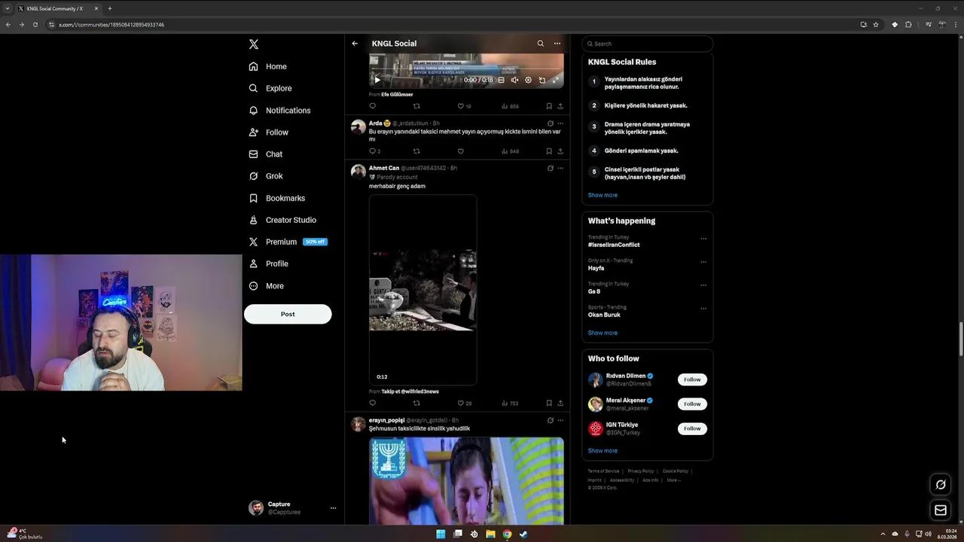This screenshot has width=964, height=542.
Task: Reply to Arda's post
Action: (372, 151)
